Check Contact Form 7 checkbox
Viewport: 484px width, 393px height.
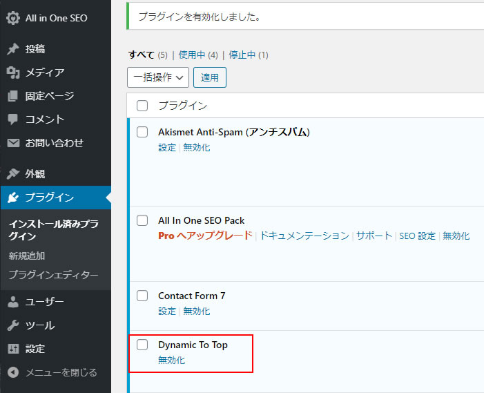pyautogui.click(x=142, y=296)
